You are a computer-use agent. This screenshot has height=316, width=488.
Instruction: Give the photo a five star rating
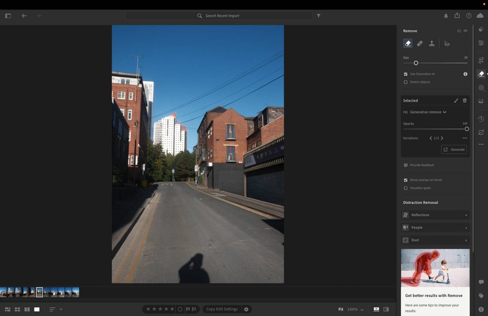point(172,309)
